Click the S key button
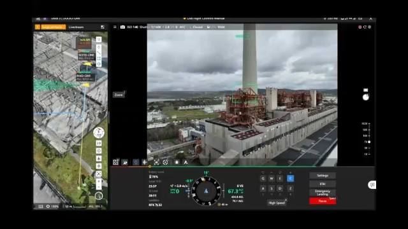408x229 pixels. [272, 188]
